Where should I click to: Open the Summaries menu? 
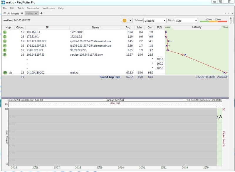[x=33, y=8]
